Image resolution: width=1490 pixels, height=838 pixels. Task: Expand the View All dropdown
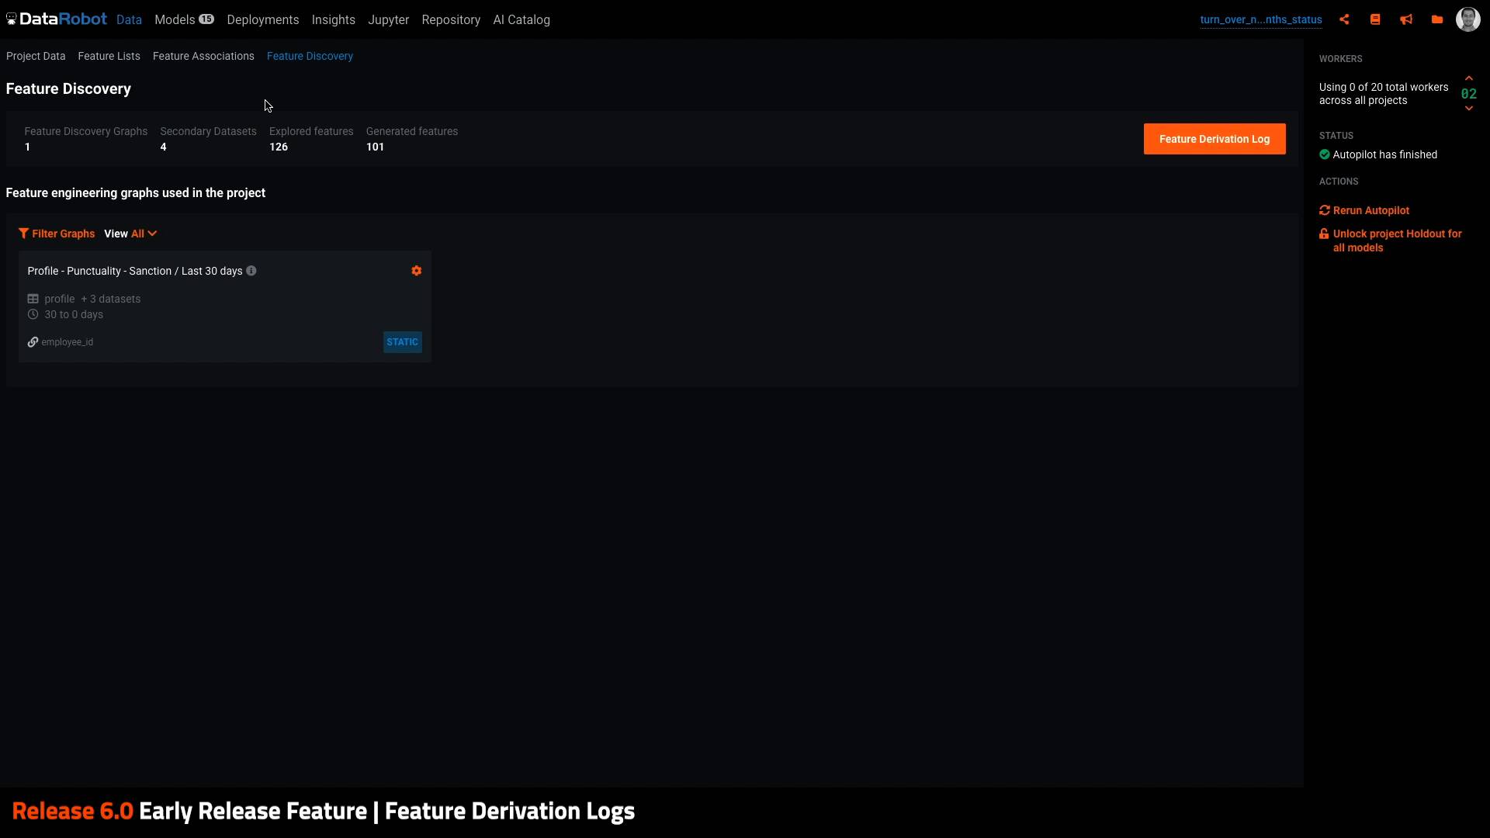click(143, 234)
